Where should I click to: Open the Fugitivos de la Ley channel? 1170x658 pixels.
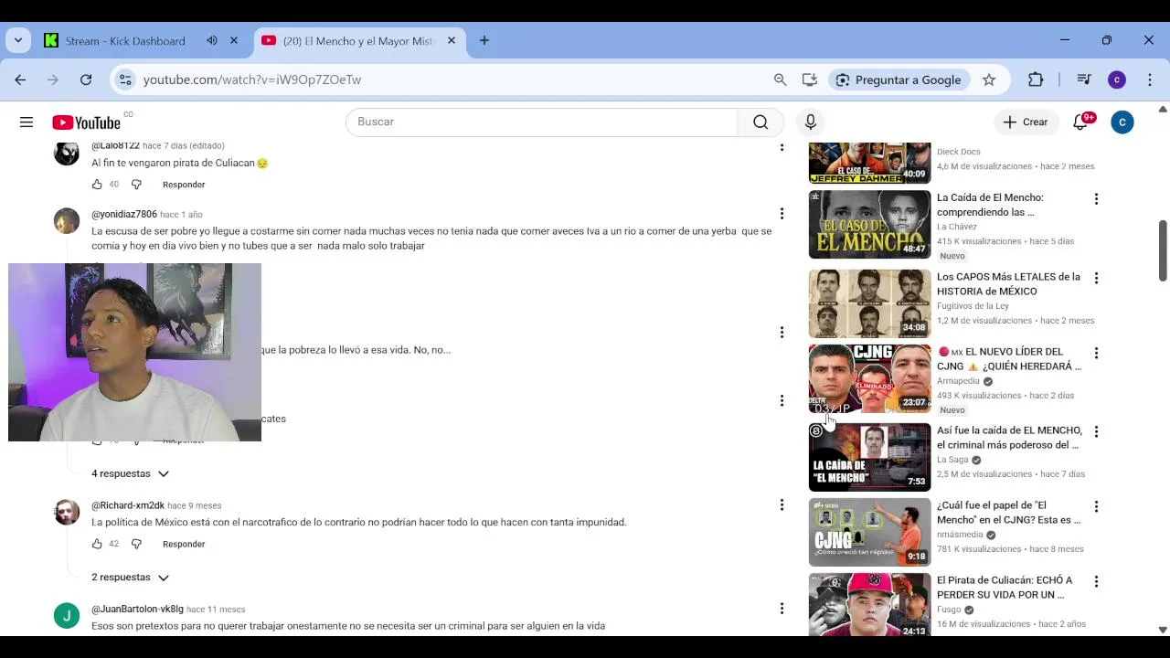(973, 306)
